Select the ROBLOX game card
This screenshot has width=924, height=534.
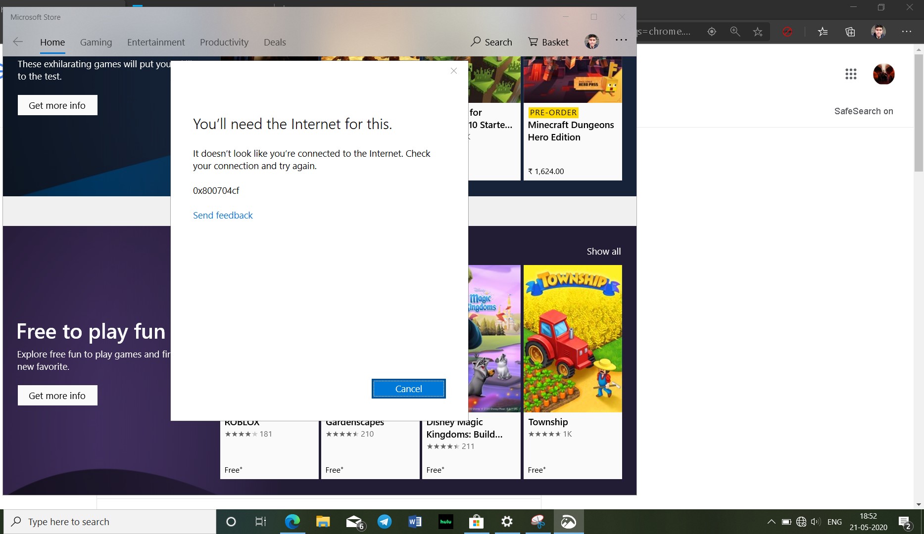pos(269,449)
